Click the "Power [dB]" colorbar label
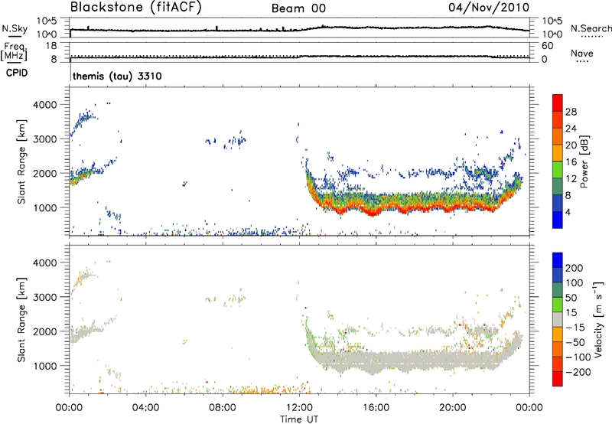The width and height of the screenshot is (612, 424). pos(584,161)
